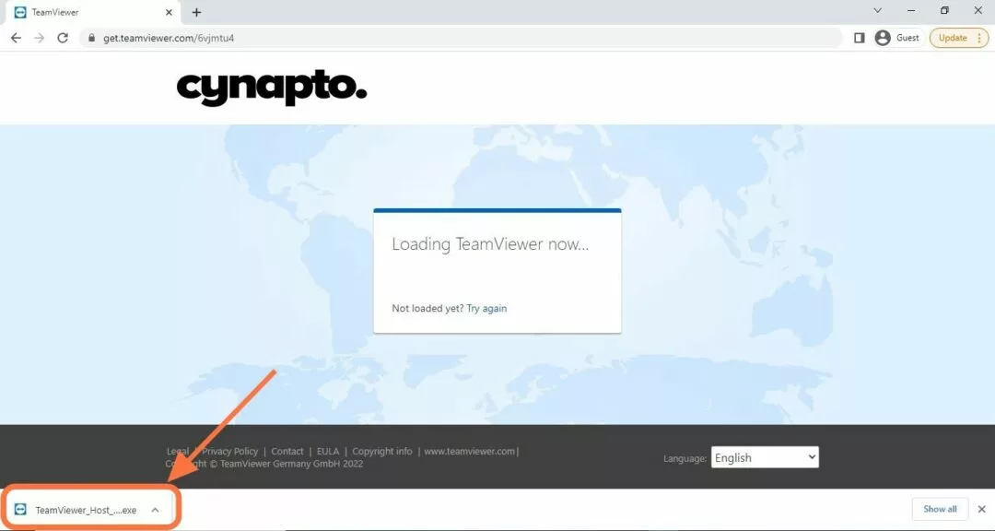This screenshot has height=531, width=995.
Task: Expand options for TeamViewer_Host download
Action: [x=156, y=510]
